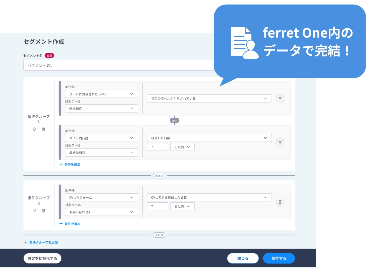Click 条件グループを追加 link
Image resolution: width=366 pixels, height=271 pixels.
tap(41, 243)
